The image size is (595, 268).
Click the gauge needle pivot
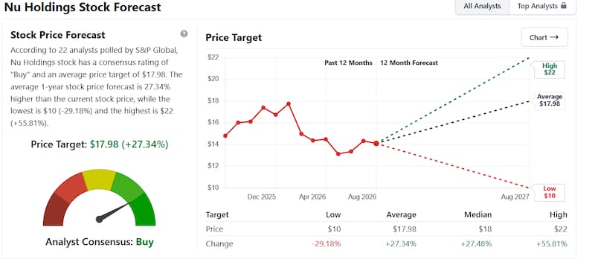point(100,219)
